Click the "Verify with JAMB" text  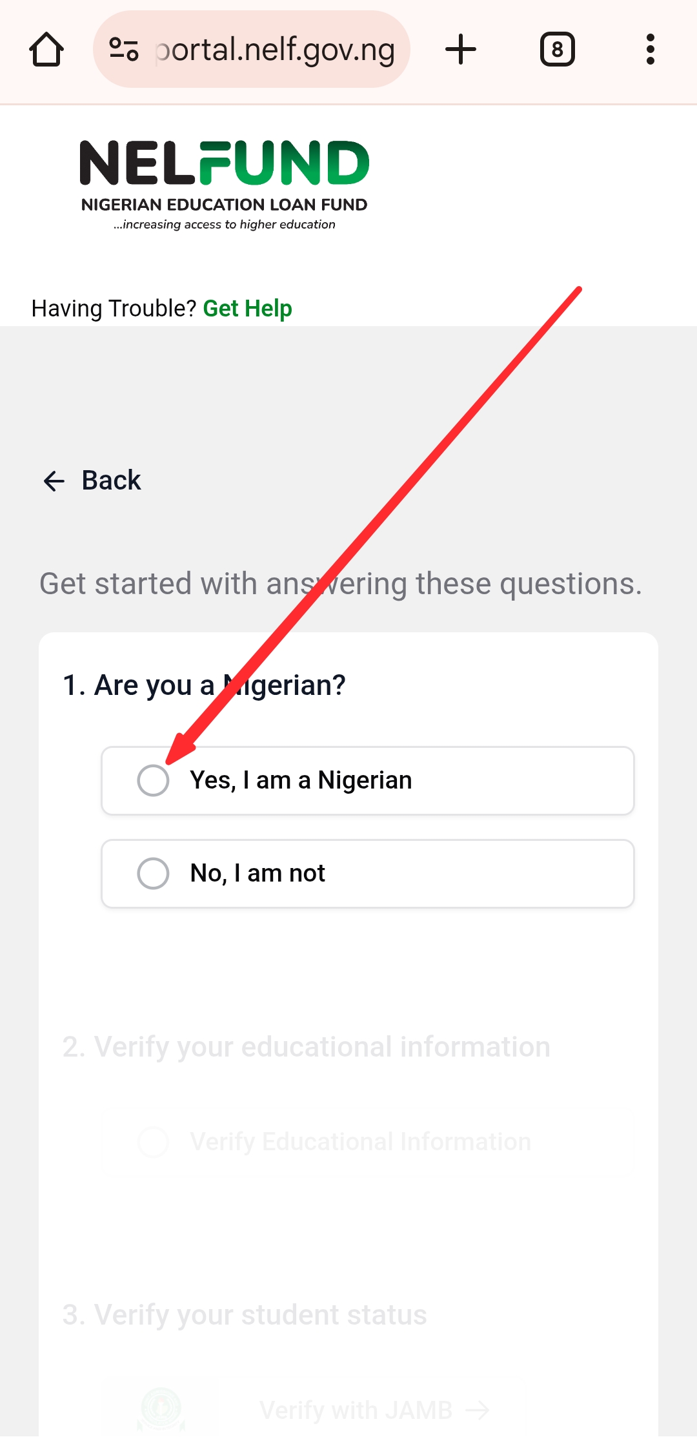click(x=356, y=1411)
